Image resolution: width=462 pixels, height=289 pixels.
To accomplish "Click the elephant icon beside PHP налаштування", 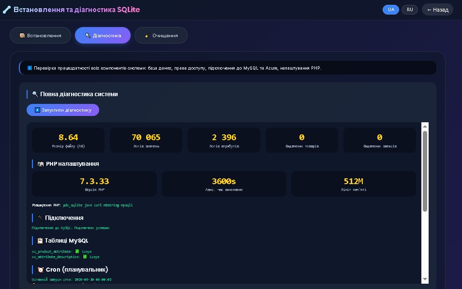I will tap(40, 164).
